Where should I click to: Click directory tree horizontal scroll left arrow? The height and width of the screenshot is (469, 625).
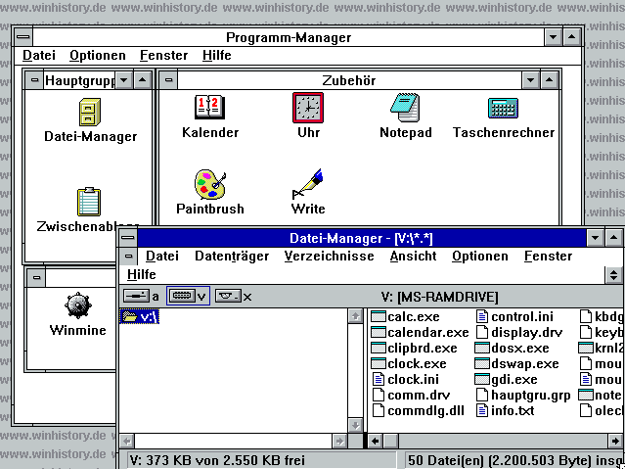(x=127, y=441)
